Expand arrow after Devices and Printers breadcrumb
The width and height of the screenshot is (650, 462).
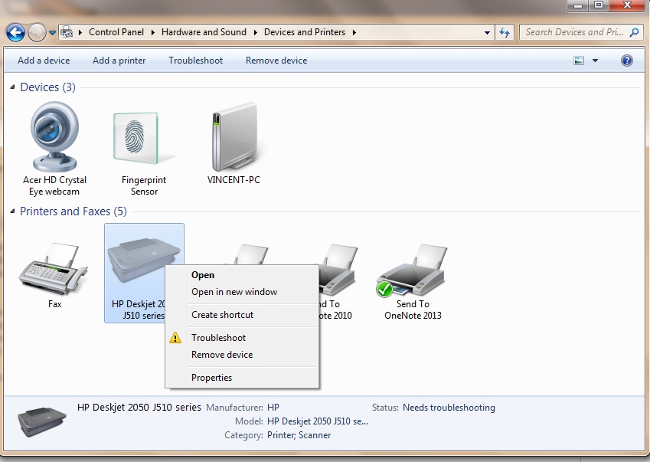coord(354,32)
